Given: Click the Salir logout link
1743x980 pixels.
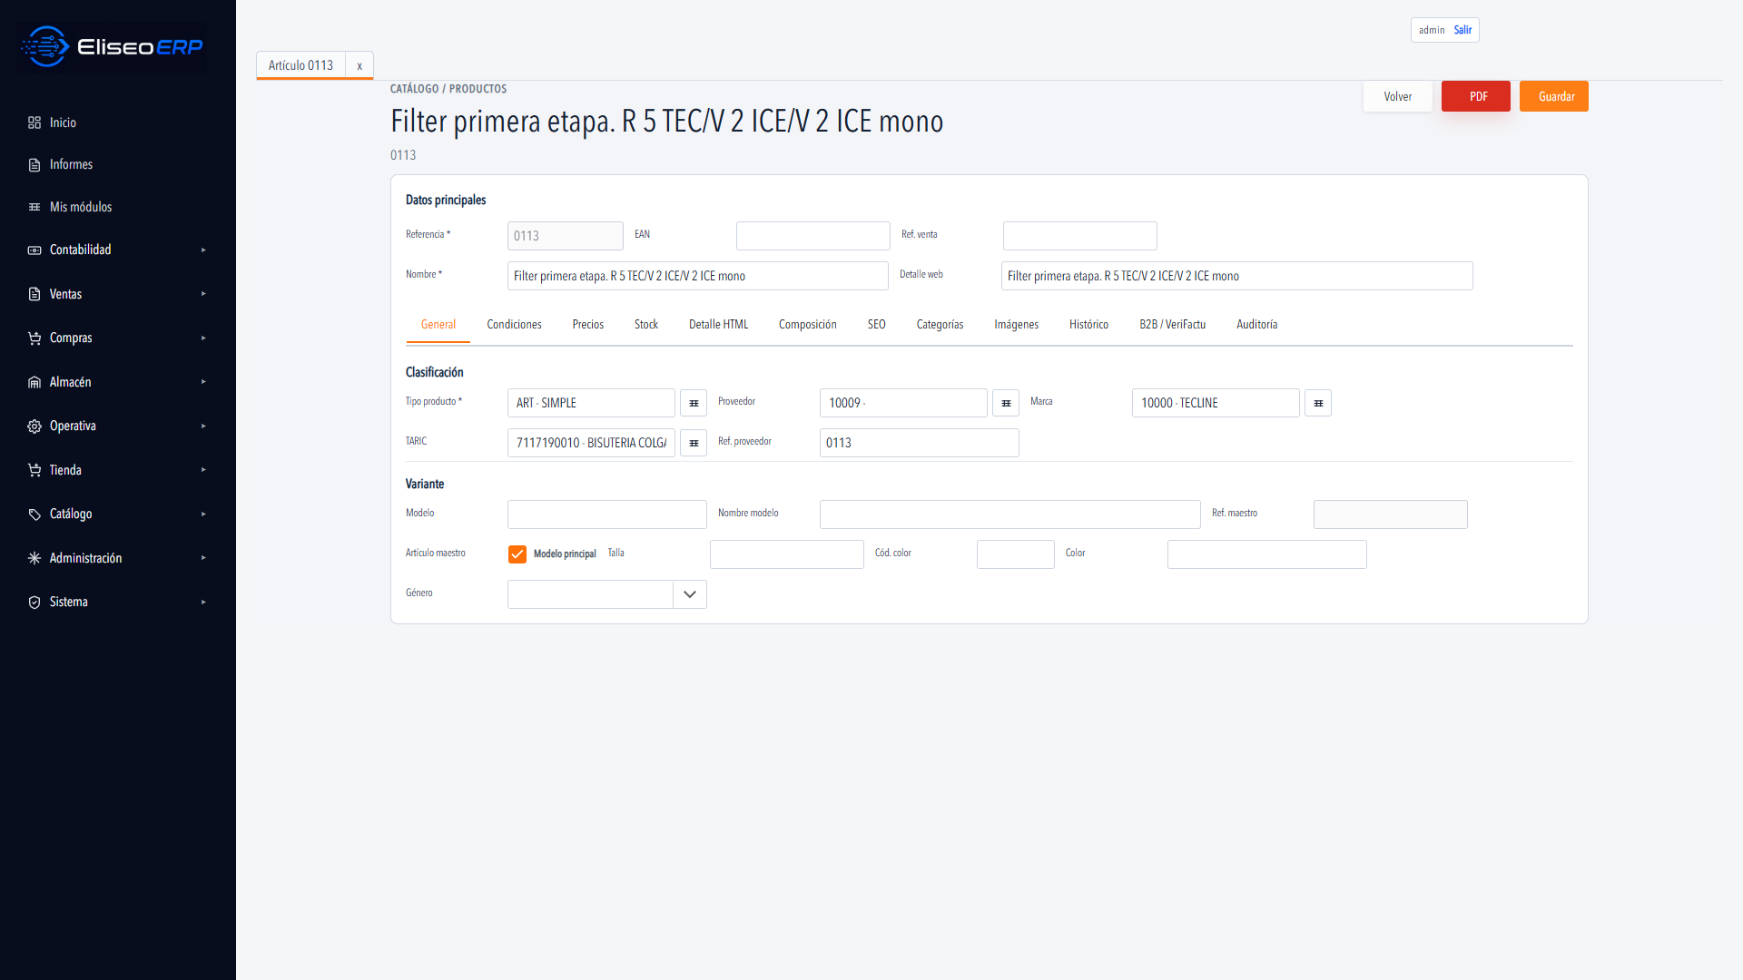Looking at the screenshot, I should [1462, 30].
